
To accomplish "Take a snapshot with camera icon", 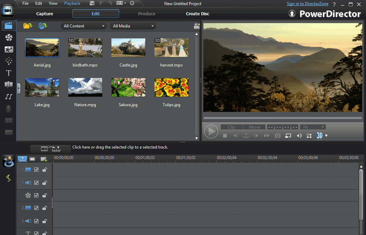I will coord(278,136).
